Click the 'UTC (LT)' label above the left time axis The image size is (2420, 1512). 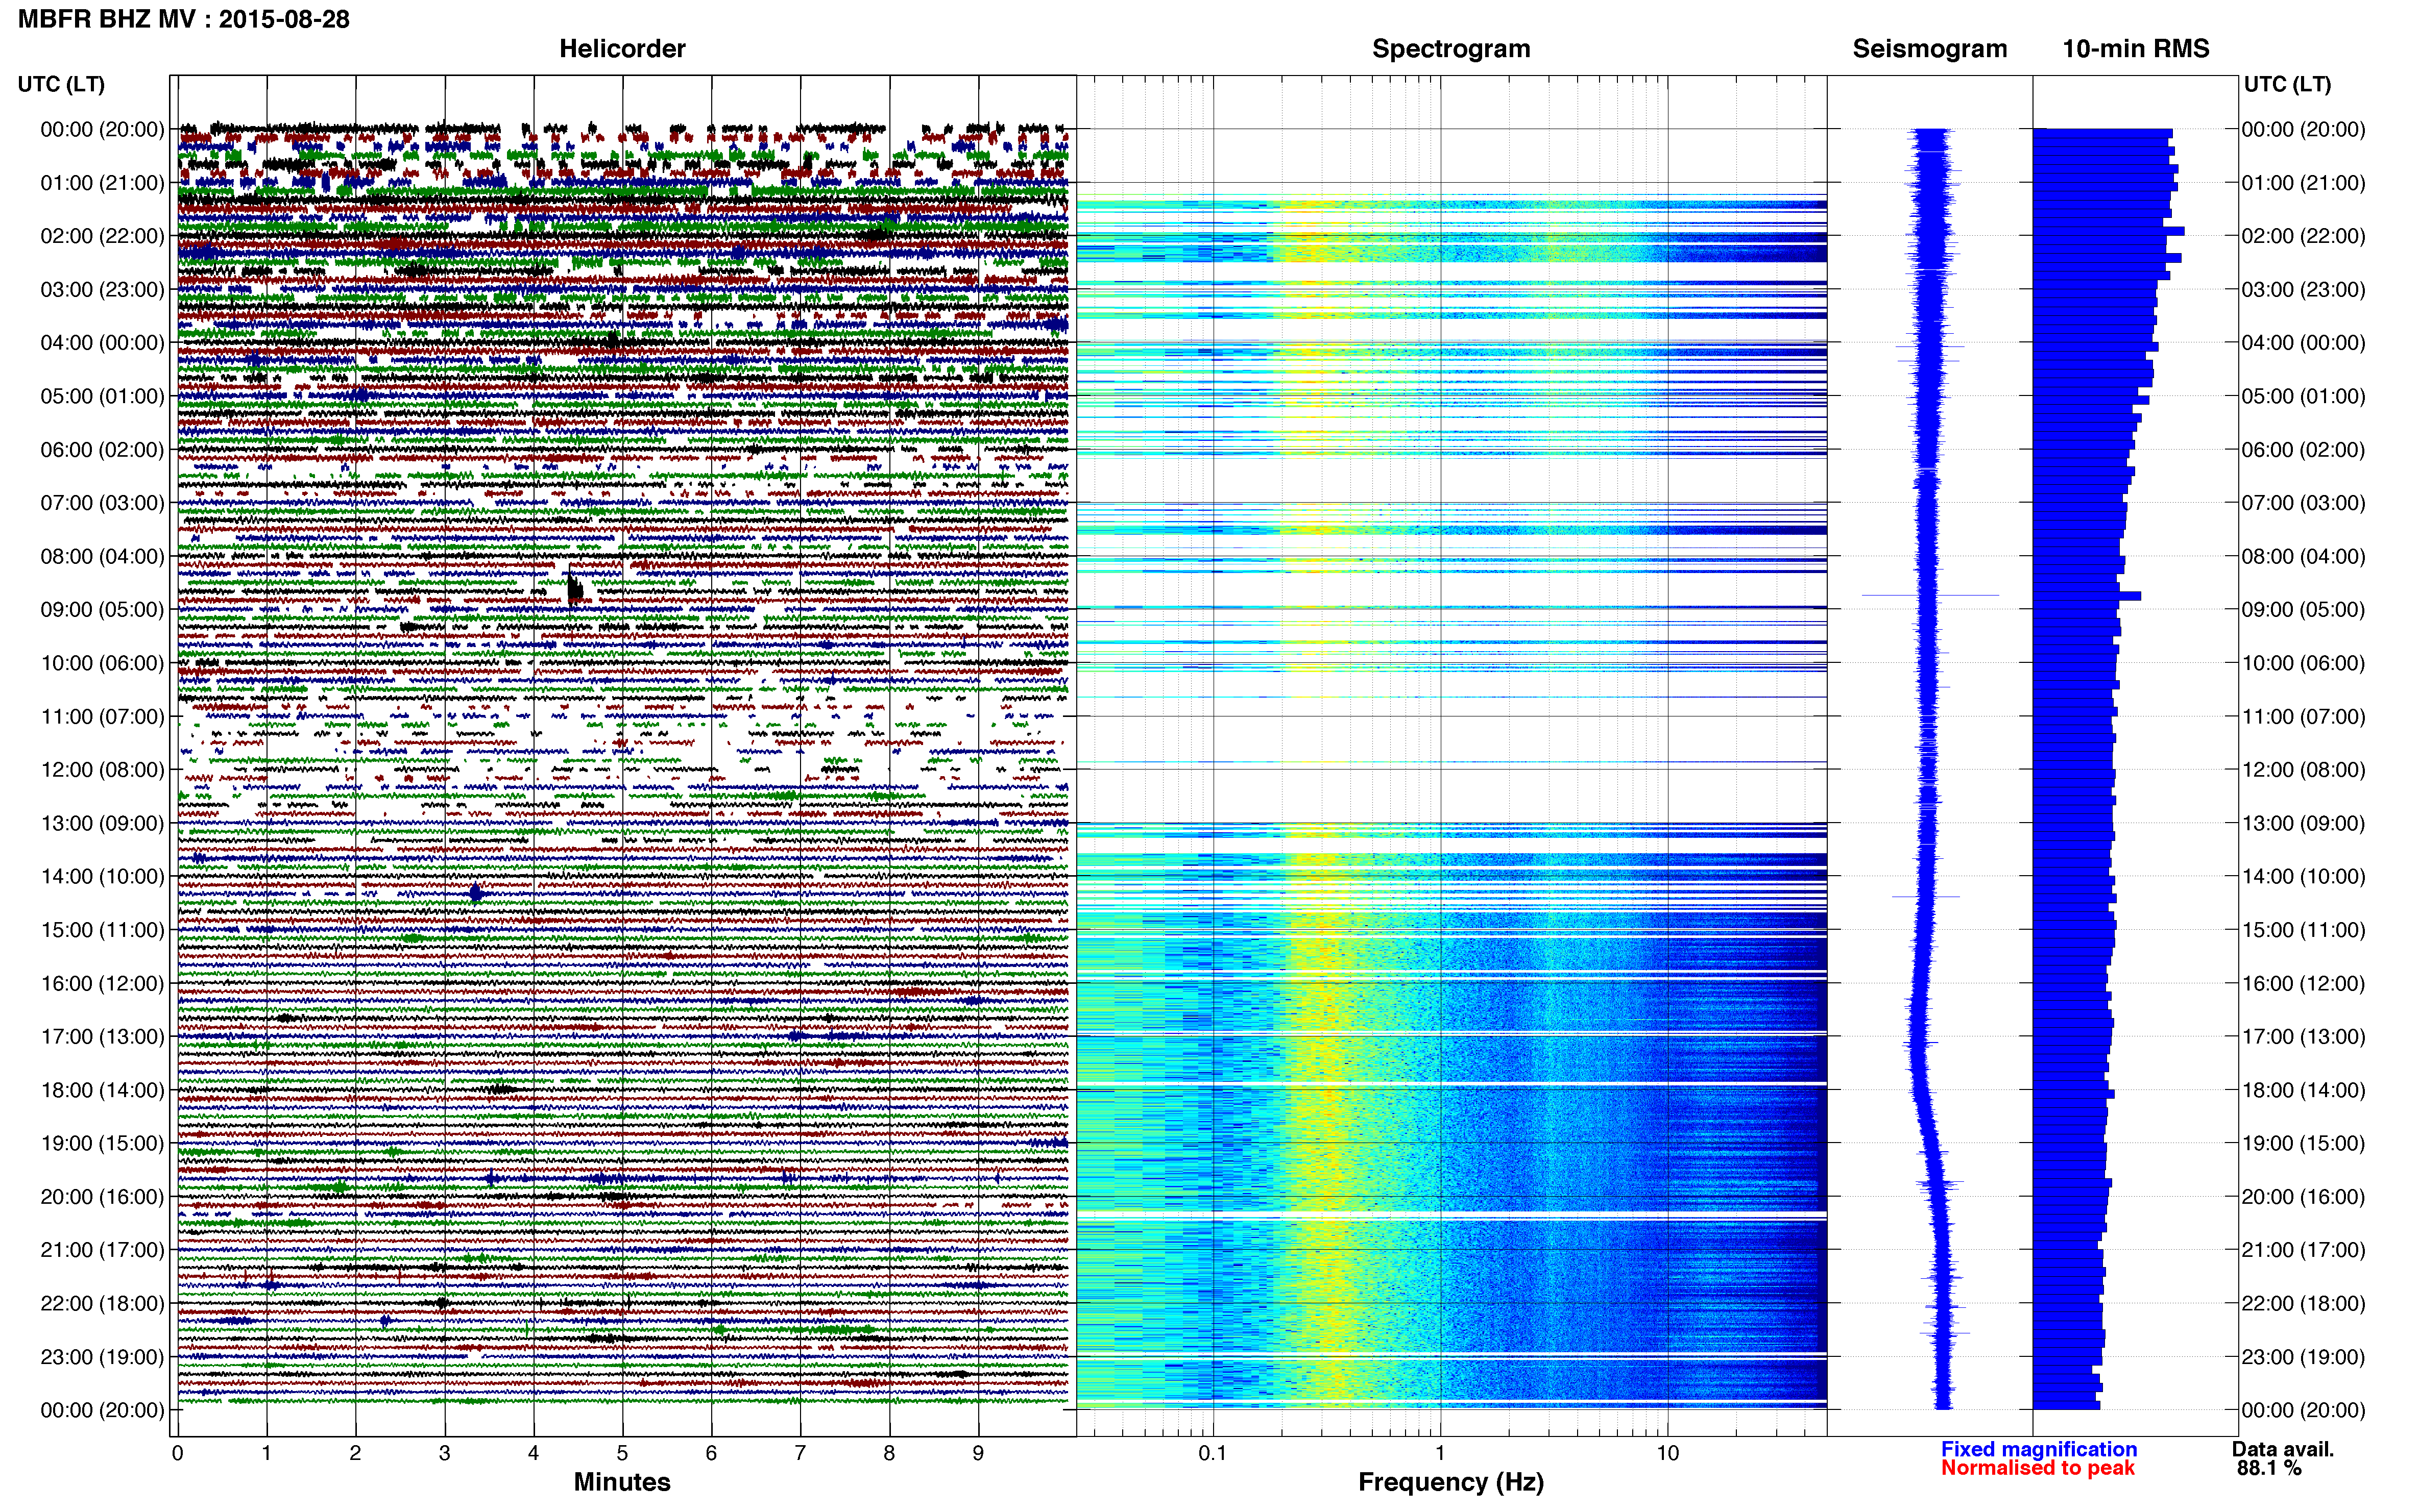point(61,84)
